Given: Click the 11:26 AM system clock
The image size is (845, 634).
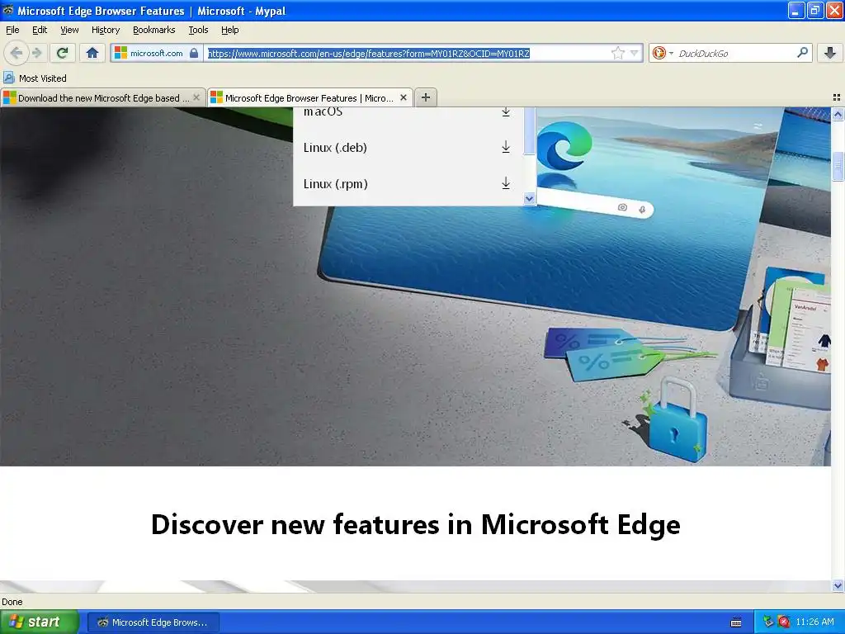Looking at the screenshot, I should click(814, 622).
